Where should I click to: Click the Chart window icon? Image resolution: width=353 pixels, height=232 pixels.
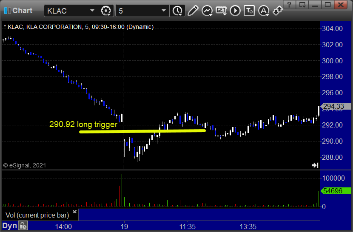[x=7, y=11]
